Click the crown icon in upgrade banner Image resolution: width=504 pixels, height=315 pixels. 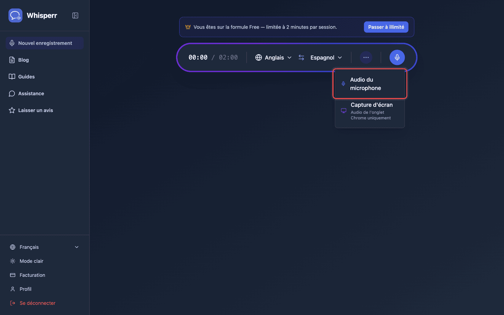pos(188,27)
